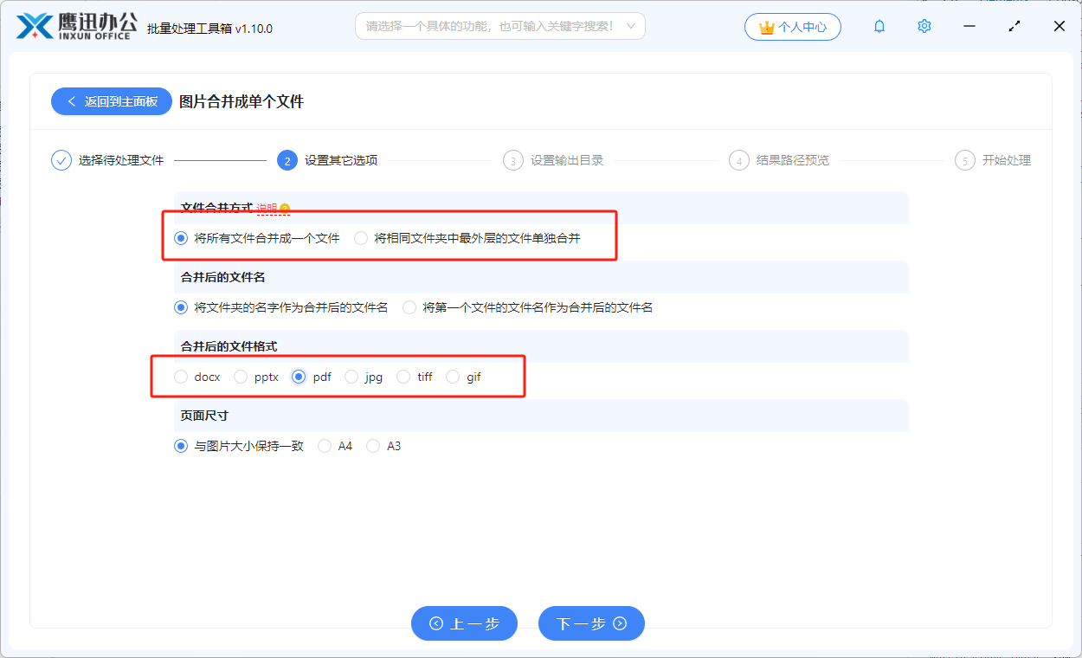Choose 将第一个文件的文件名作为合并后的文件名
Screen dimensions: 1082x658
click(528, 307)
